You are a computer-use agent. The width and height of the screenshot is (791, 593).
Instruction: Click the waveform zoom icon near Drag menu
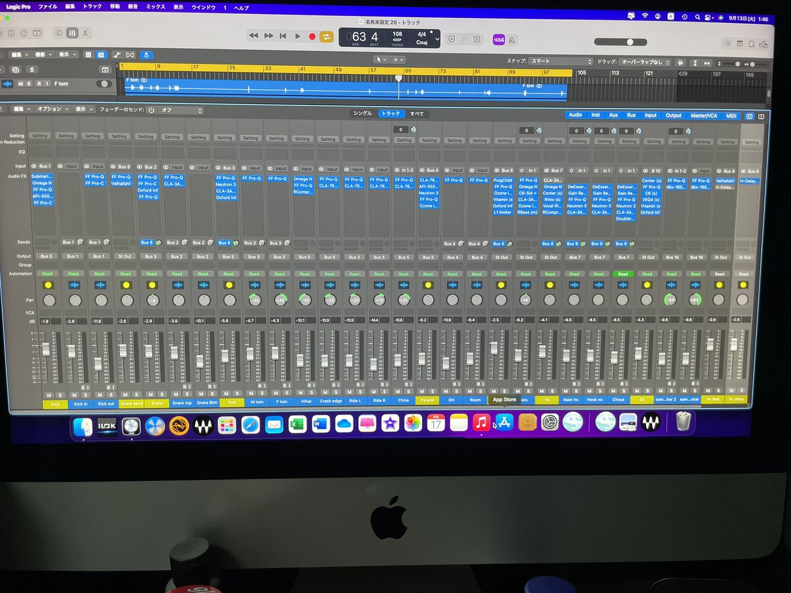[681, 63]
